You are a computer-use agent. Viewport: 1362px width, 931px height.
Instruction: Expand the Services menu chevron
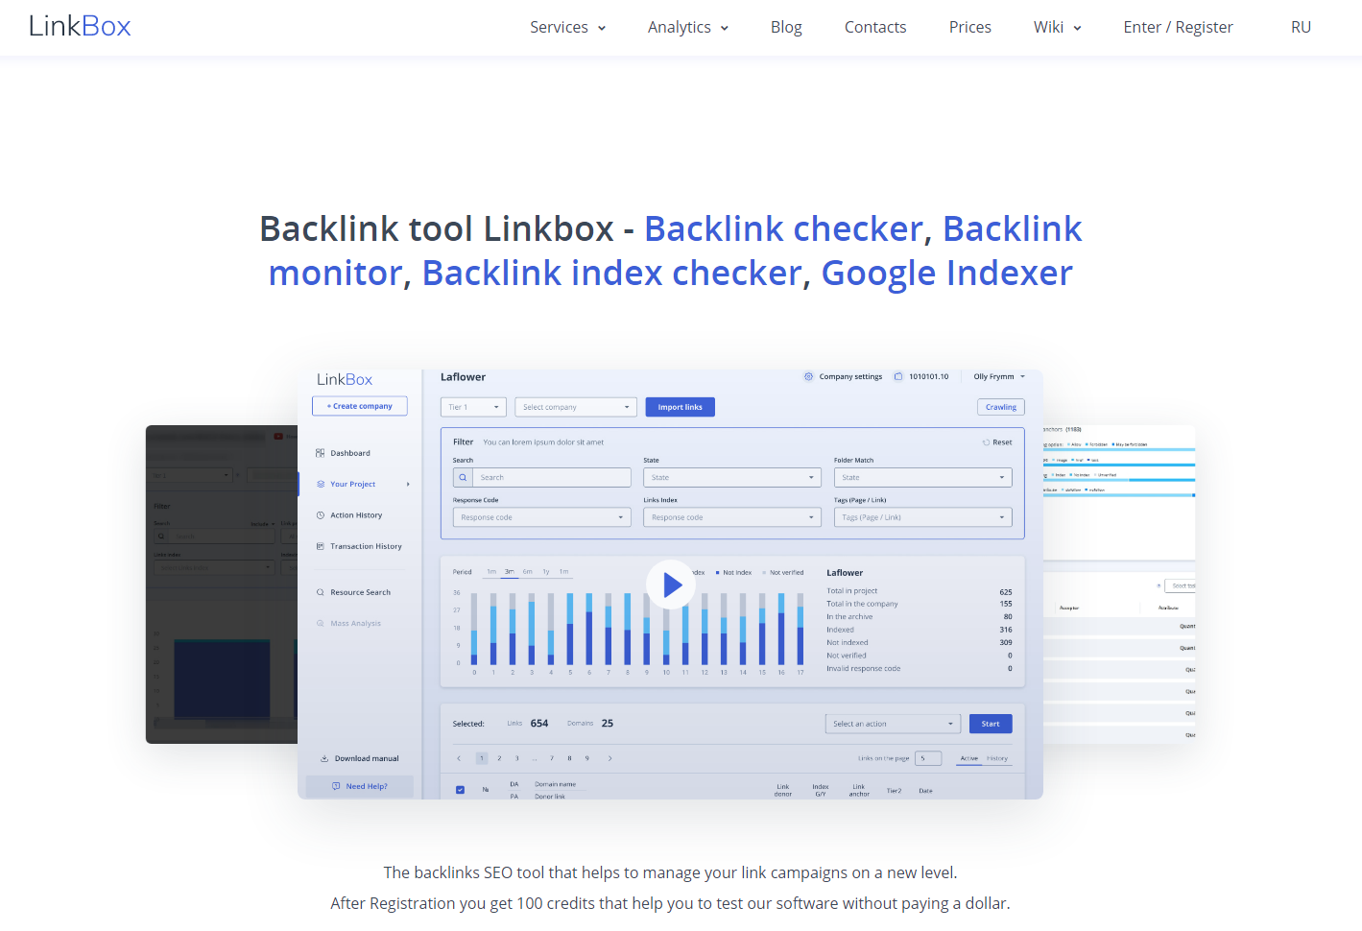[x=603, y=28]
